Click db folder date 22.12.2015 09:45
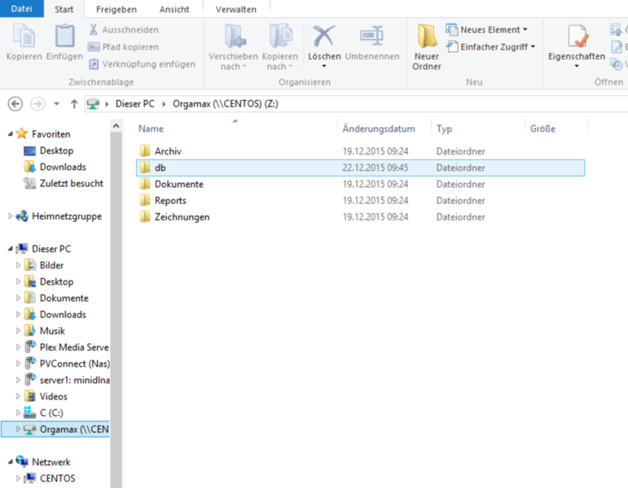The image size is (628, 488). point(375,168)
